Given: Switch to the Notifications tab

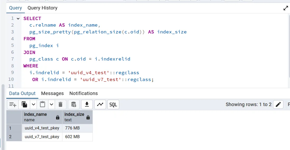Looking at the screenshot, I should [84, 93].
